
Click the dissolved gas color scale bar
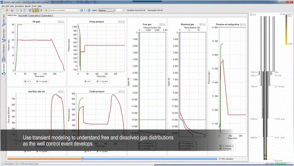tap(286, 30)
